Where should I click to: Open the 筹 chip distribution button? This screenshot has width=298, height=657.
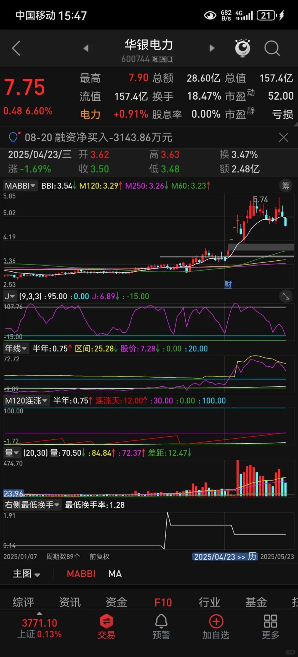click(x=286, y=186)
